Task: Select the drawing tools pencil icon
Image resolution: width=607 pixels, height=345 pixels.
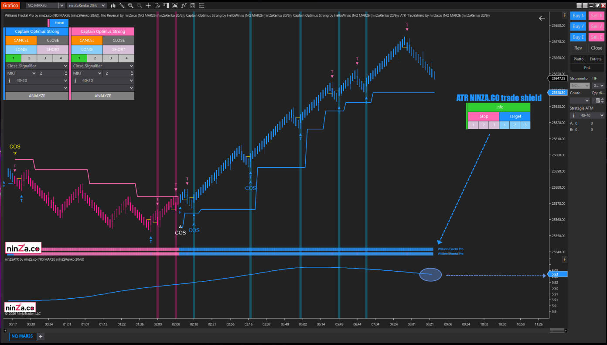Action: (x=122, y=5)
